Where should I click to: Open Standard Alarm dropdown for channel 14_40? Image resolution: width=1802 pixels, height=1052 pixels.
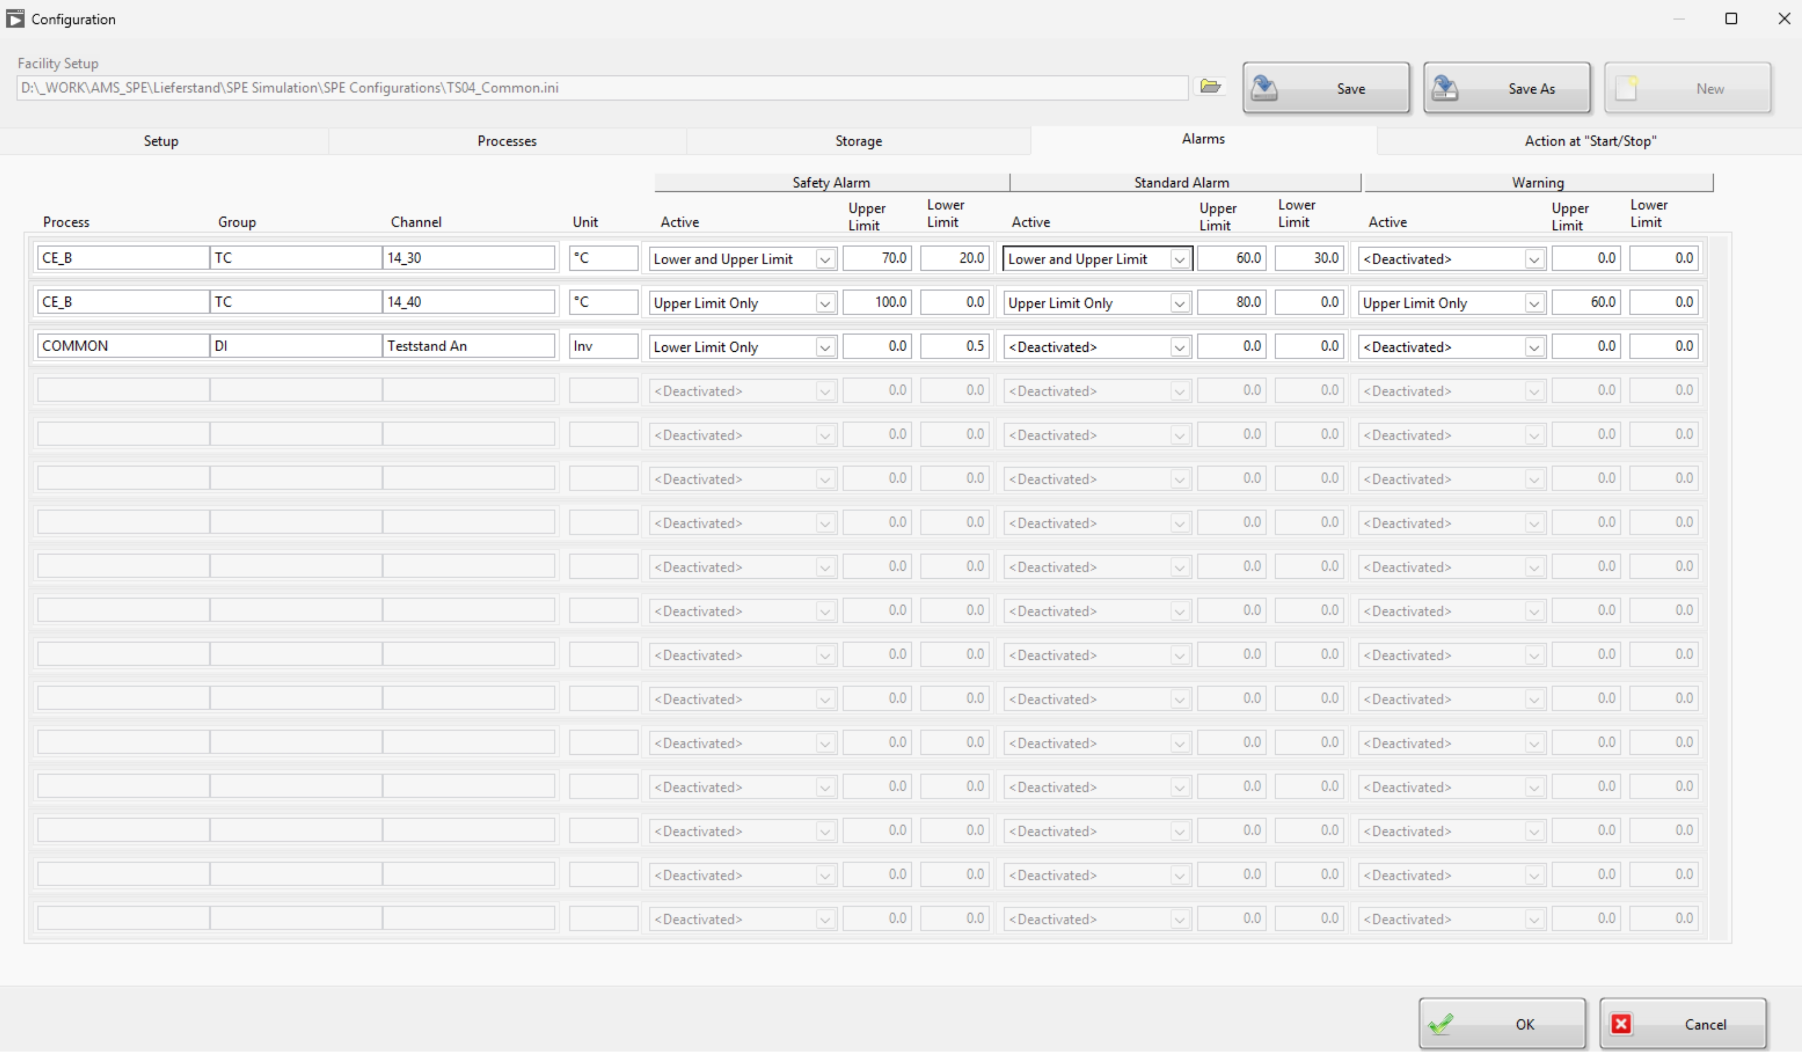pos(1179,303)
